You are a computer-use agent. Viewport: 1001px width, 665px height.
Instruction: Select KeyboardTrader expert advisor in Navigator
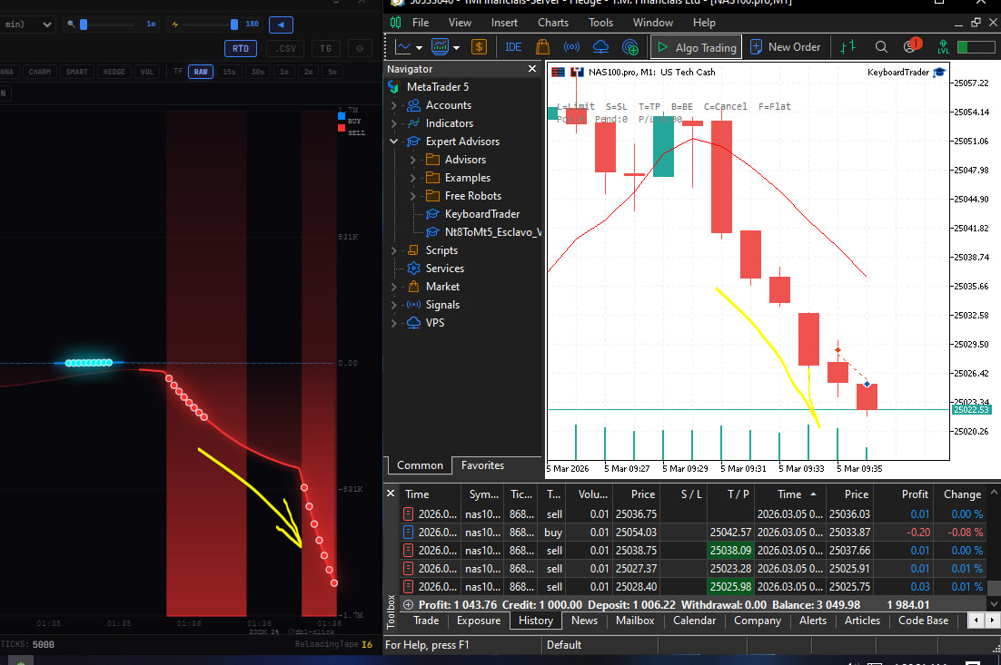[481, 214]
